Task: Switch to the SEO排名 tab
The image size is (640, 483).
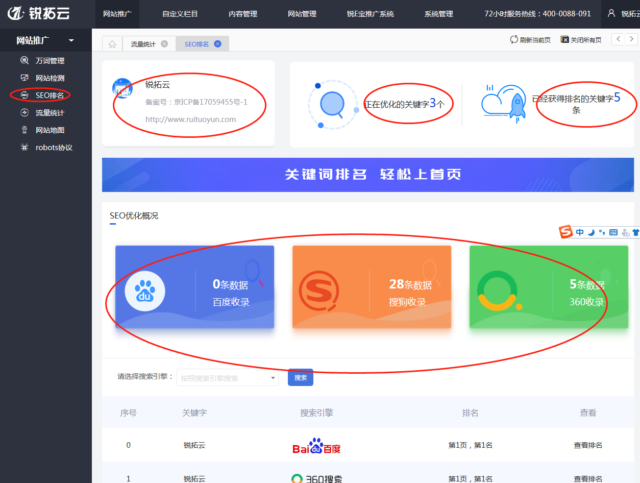Action: [x=196, y=44]
